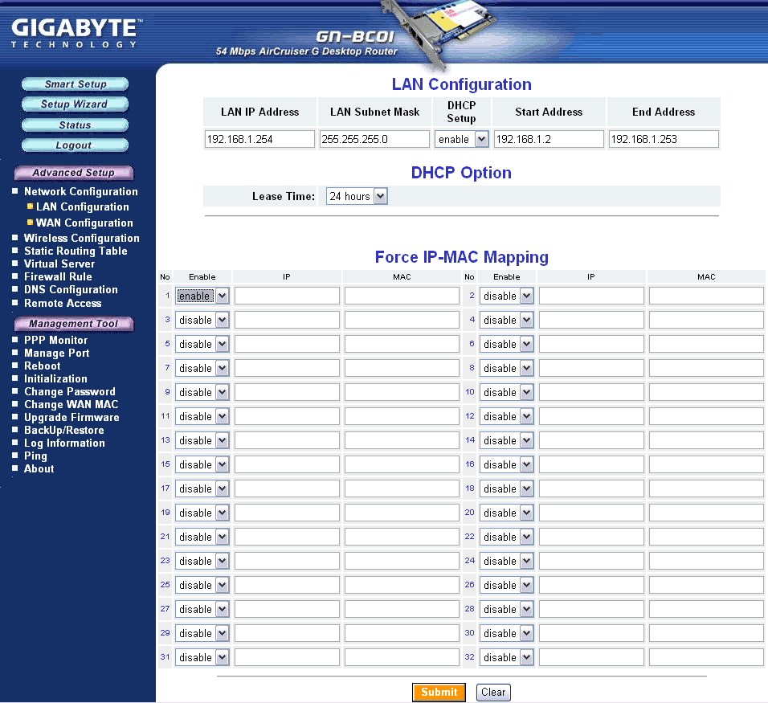The width and height of the screenshot is (768, 703).
Task: Open DNS Configuration page
Action: pos(71,289)
